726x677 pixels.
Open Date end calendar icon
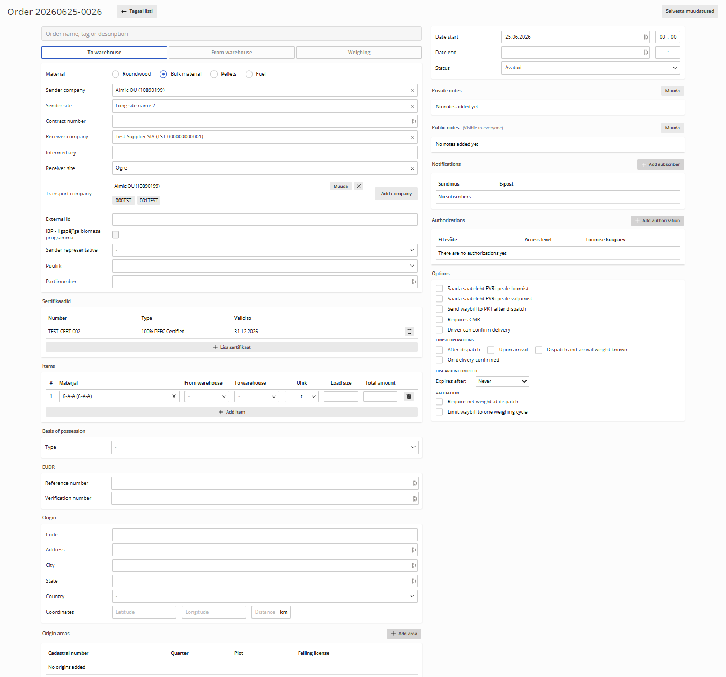[646, 53]
